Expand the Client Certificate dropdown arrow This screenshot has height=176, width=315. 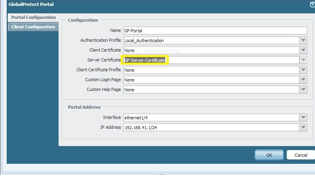point(303,50)
